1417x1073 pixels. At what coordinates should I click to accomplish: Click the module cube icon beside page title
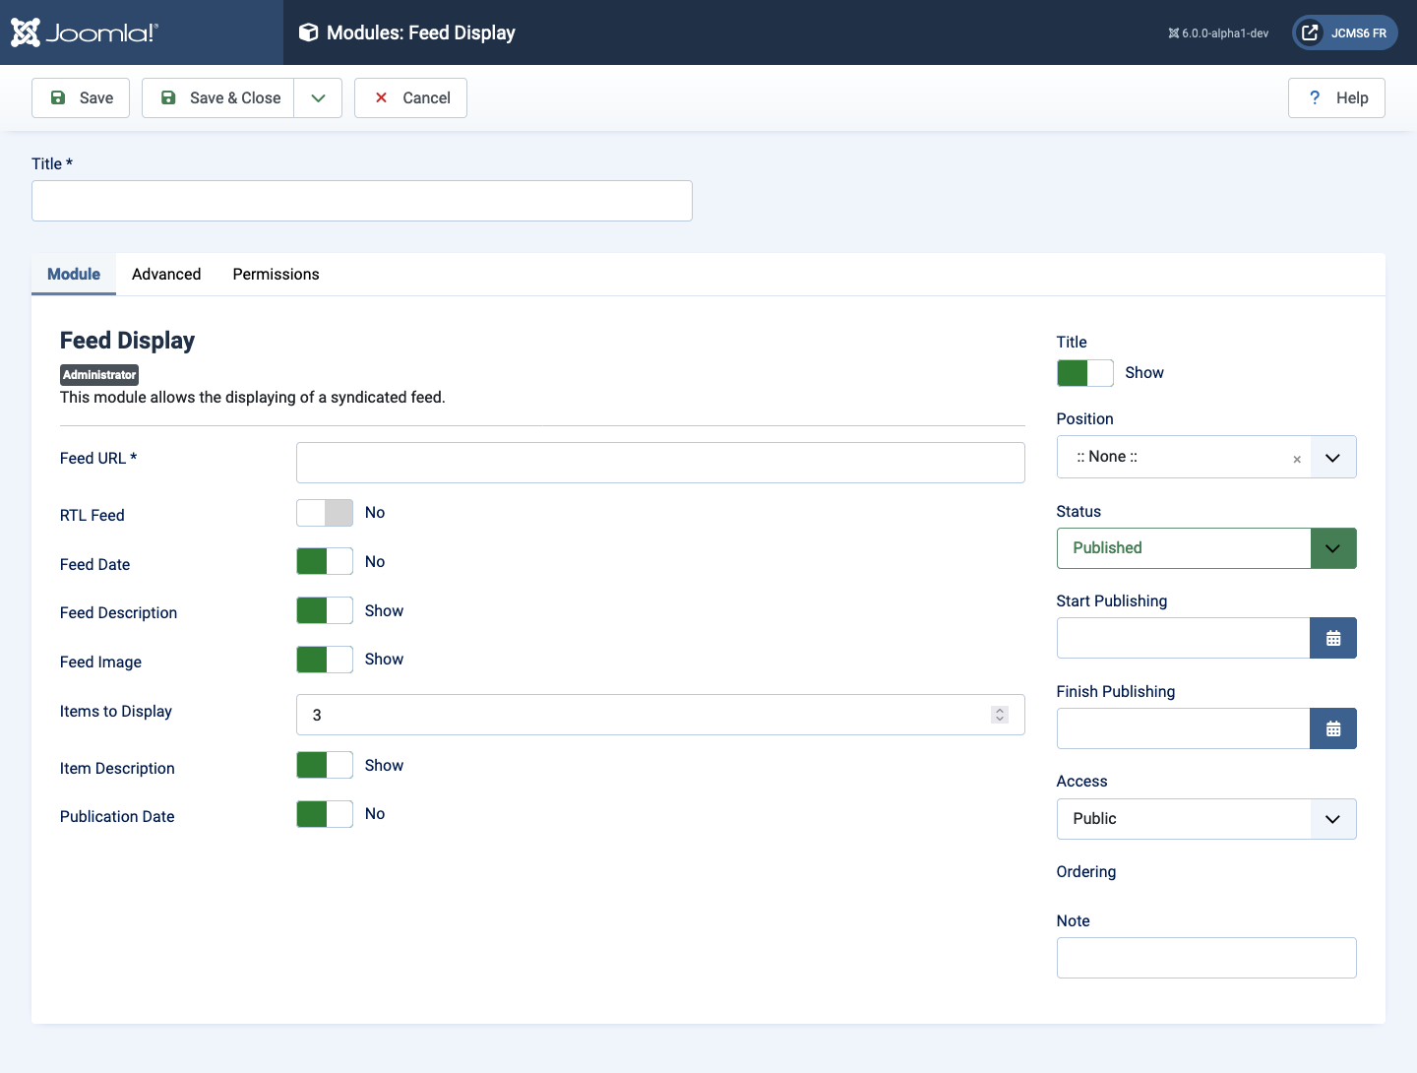pyautogui.click(x=308, y=32)
